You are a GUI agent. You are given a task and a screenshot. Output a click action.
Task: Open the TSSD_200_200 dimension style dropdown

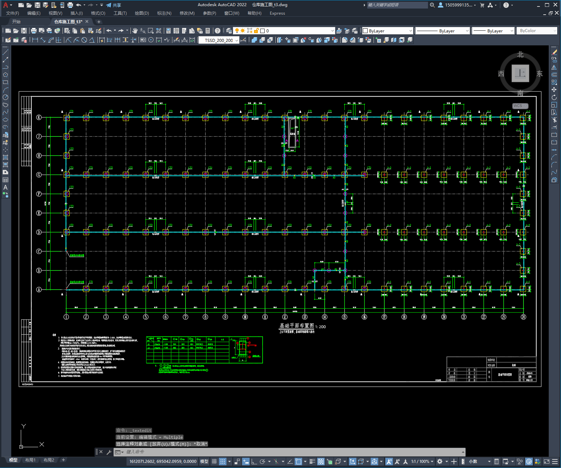237,40
